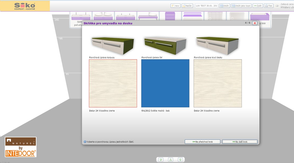This screenshot has height=163, width=294.
Task: Reset the scene view with the center icon
Action: click(170, 160)
